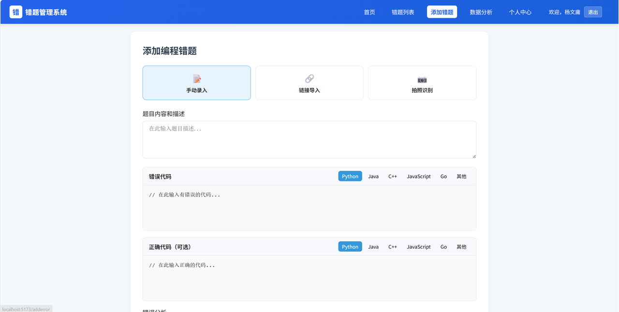Screen dimensions: 619x312
Task: Open 数据分析 in navigation bar
Action: point(481,12)
